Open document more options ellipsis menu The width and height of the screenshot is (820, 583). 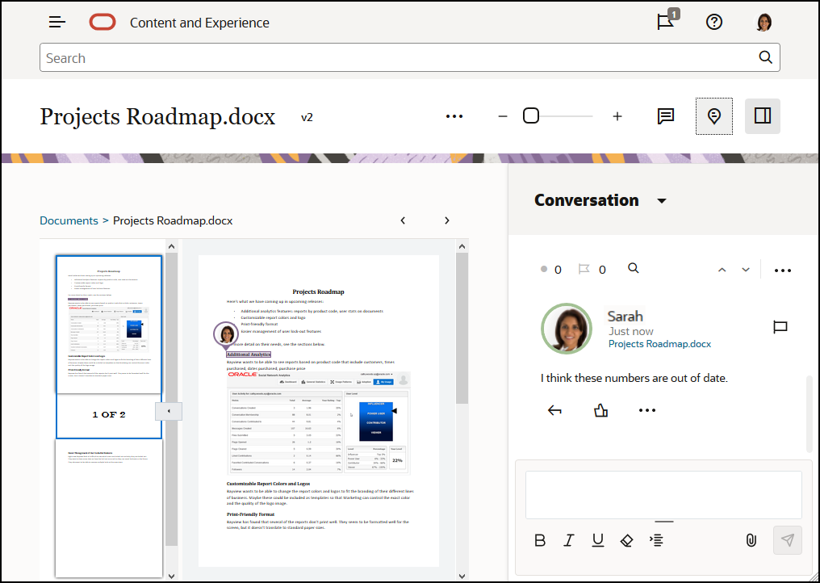coord(454,116)
